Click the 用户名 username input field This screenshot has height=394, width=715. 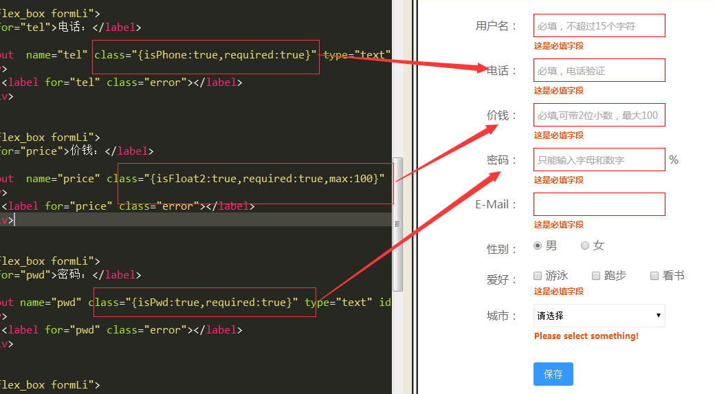[599, 25]
